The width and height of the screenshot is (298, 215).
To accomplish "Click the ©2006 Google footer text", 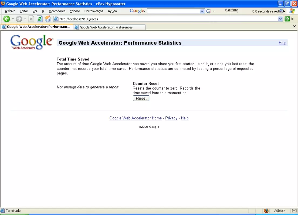I will [x=149, y=127].
